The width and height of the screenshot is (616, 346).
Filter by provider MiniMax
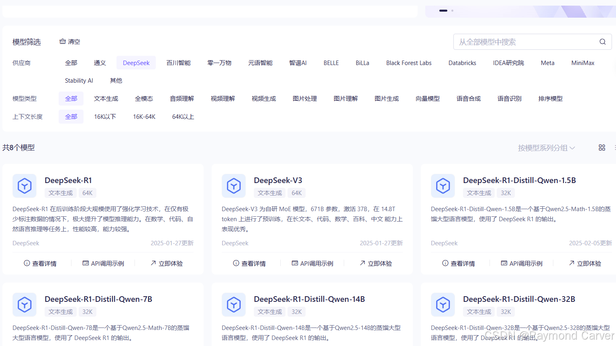tap(583, 63)
